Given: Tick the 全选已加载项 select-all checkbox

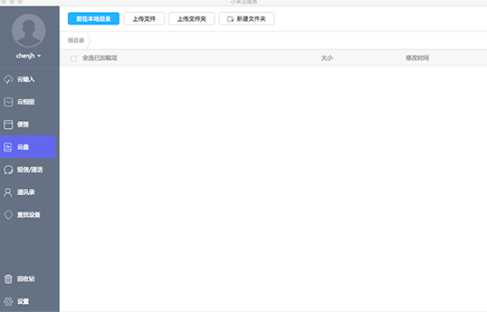Looking at the screenshot, I should pyautogui.click(x=73, y=59).
